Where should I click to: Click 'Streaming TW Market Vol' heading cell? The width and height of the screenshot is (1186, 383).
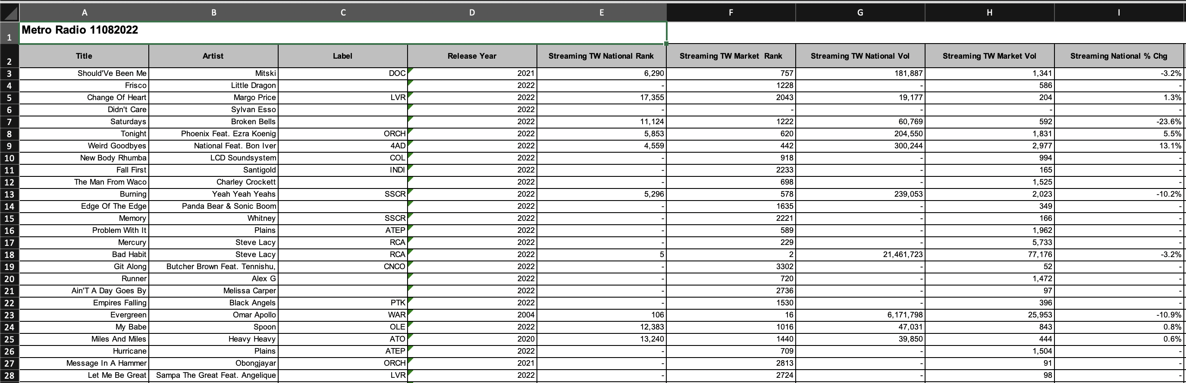click(989, 56)
